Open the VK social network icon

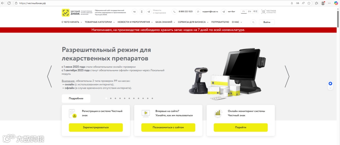point(134,12)
